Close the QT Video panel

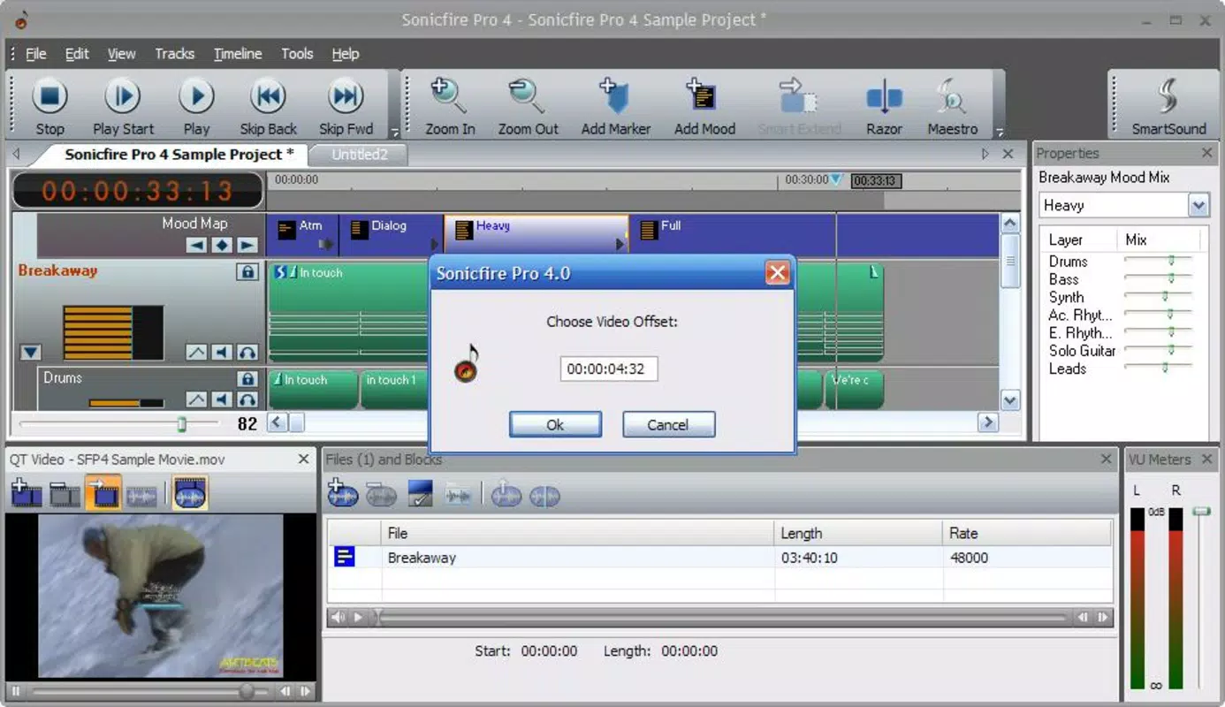(x=303, y=460)
